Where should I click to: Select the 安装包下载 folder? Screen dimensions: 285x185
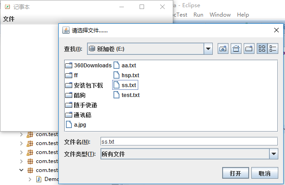(x=84, y=85)
